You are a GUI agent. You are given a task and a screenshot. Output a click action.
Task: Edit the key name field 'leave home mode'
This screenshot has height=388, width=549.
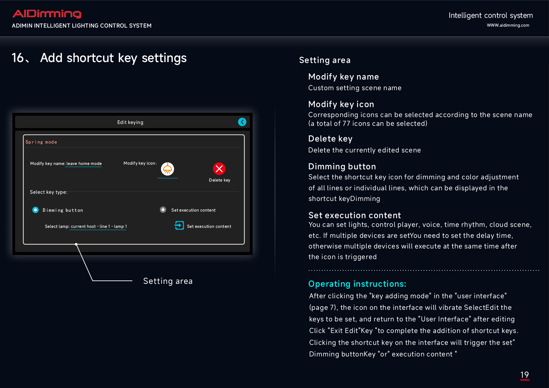point(84,164)
